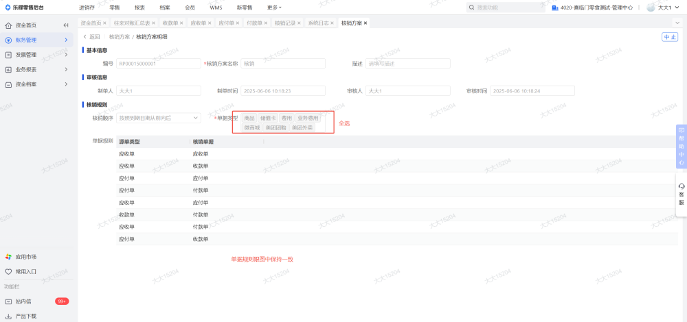
Task: Click the 核销单据 column header
Action: click(x=227, y=142)
